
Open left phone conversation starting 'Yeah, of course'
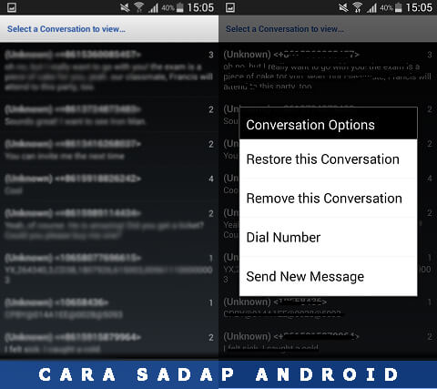pos(109,224)
